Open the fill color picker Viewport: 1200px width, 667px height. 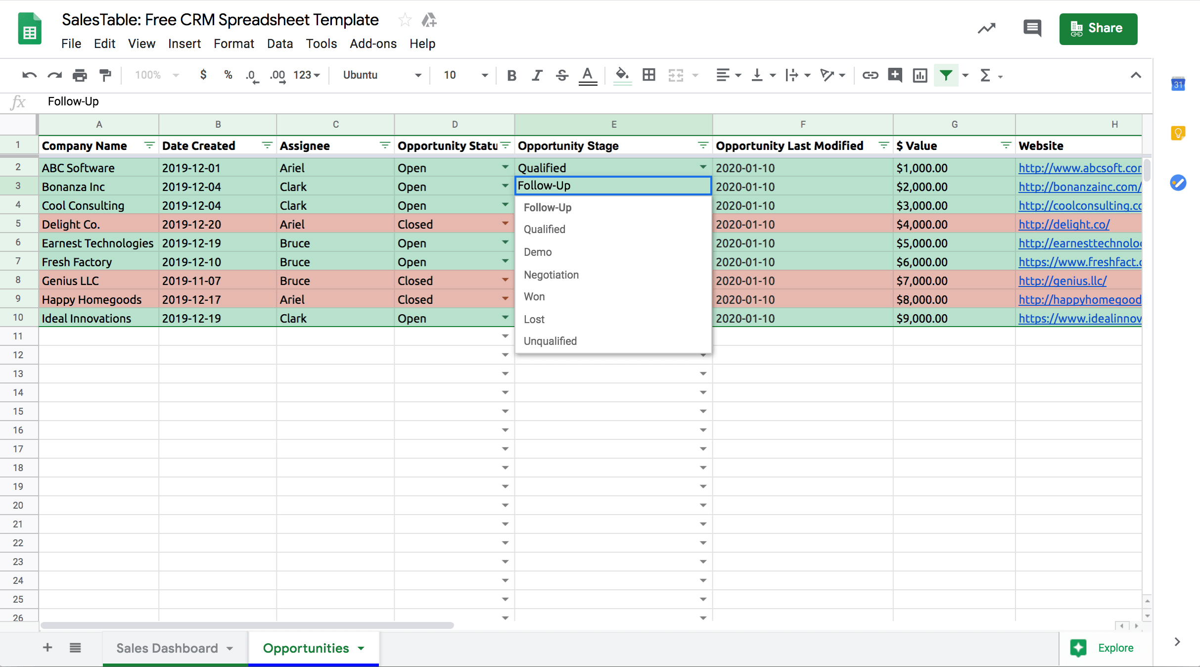coord(622,75)
